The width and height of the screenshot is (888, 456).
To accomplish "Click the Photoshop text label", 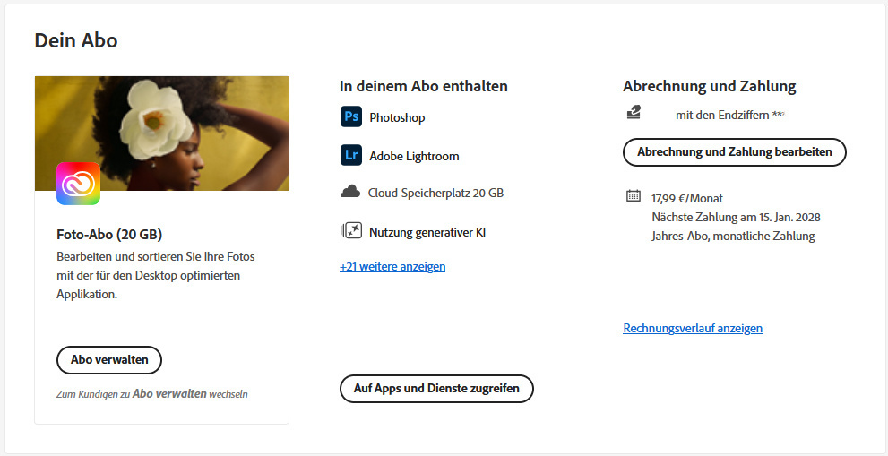I will click(397, 117).
